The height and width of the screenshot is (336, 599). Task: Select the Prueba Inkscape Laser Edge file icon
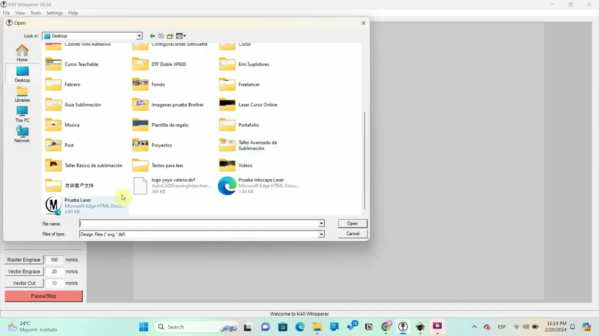point(227,186)
